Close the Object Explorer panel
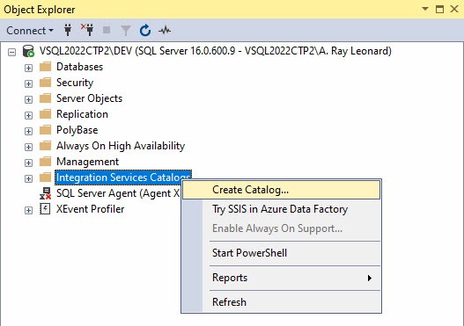The height and width of the screenshot is (326, 464). (x=454, y=9)
